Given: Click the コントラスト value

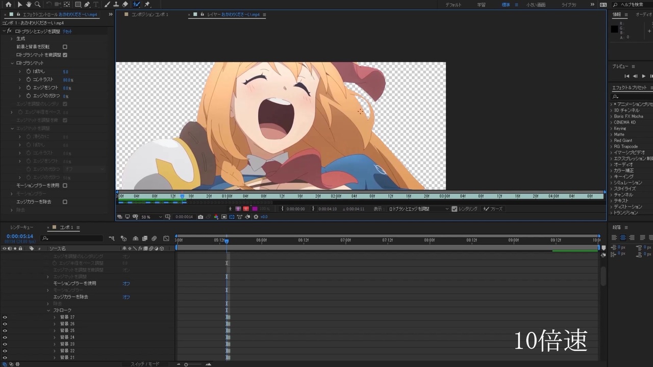Looking at the screenshot, I should [x=68, y=80].
